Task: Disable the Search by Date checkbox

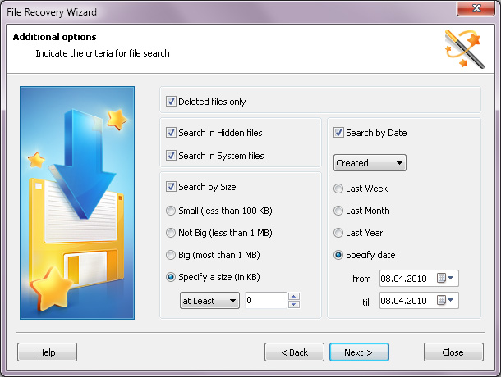Action: point(338,133)
